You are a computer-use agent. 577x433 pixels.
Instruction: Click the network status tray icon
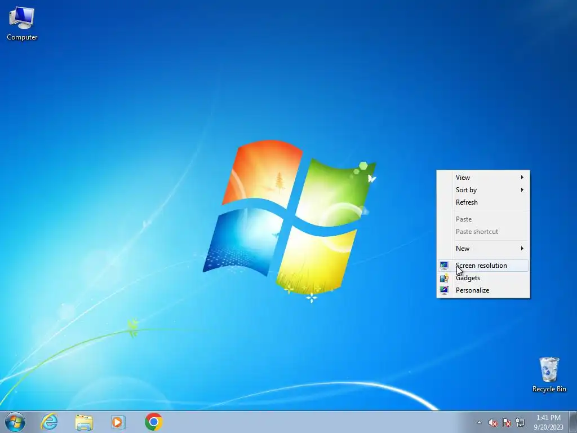[520, 423]
